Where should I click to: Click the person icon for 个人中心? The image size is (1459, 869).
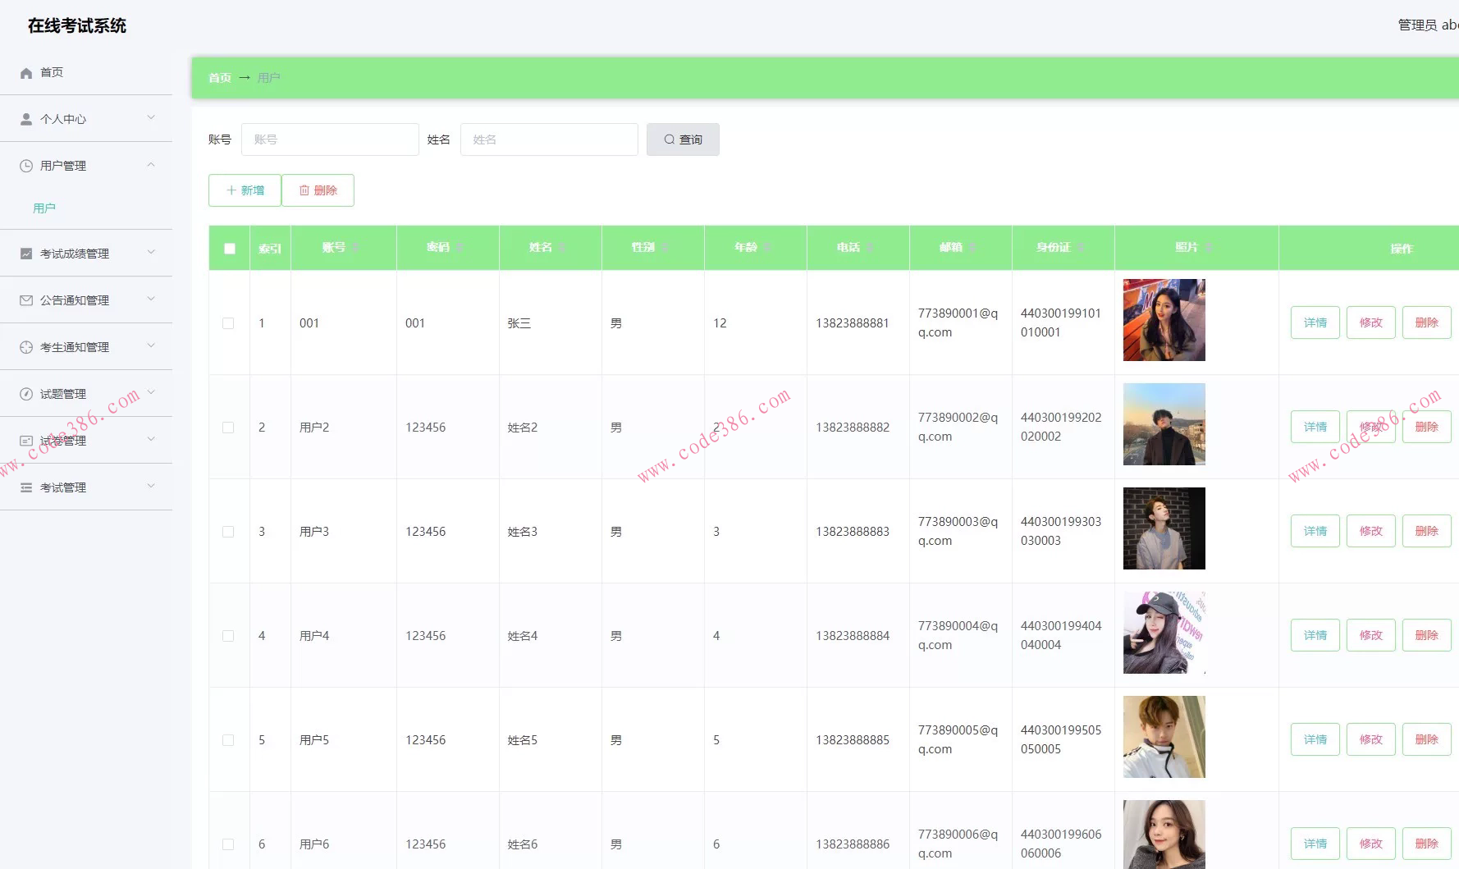pos(26,119)
